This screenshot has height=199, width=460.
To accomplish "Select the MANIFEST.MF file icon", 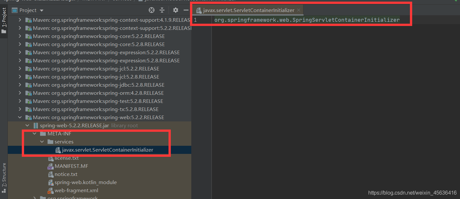I will (51, 166).
